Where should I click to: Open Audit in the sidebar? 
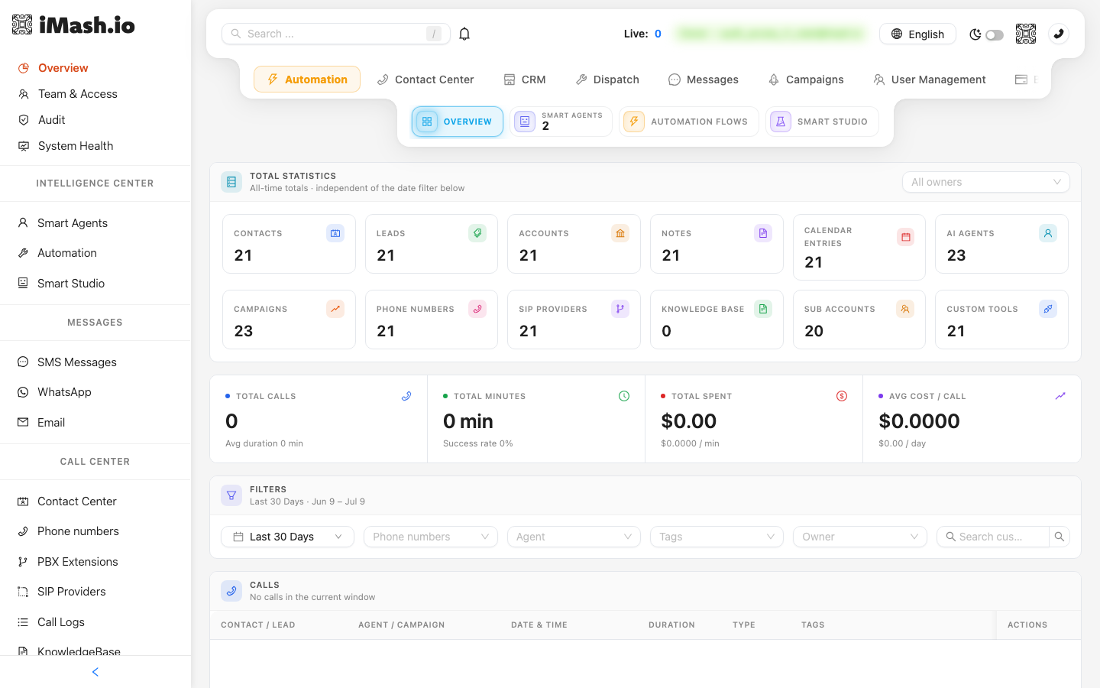[x=51, y=119]
